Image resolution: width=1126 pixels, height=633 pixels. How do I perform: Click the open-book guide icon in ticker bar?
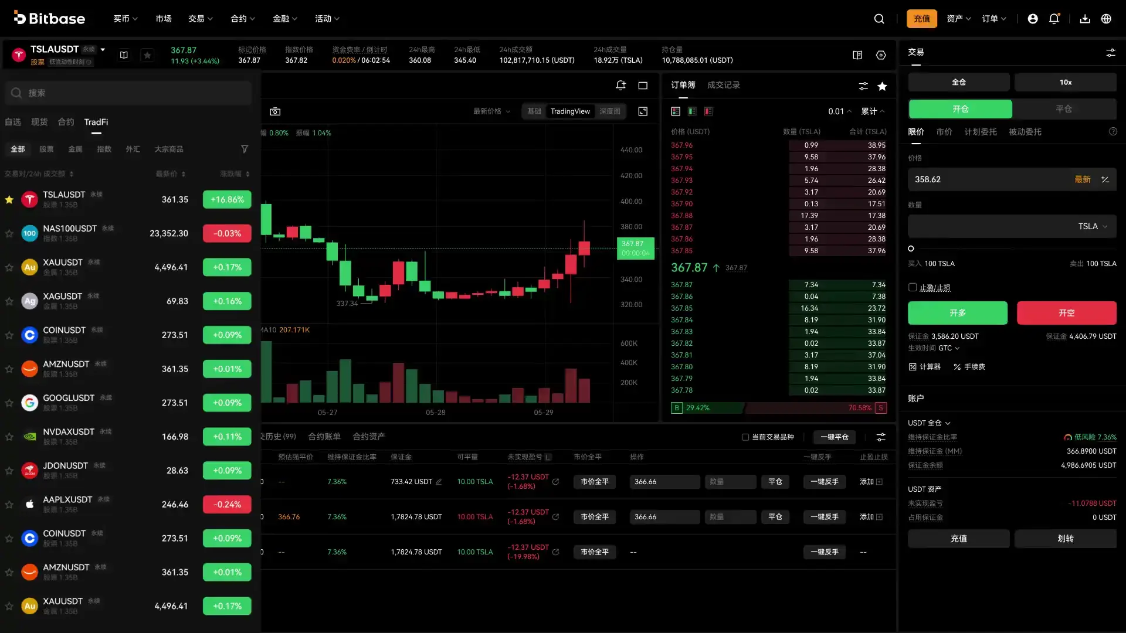pos(857,55)
